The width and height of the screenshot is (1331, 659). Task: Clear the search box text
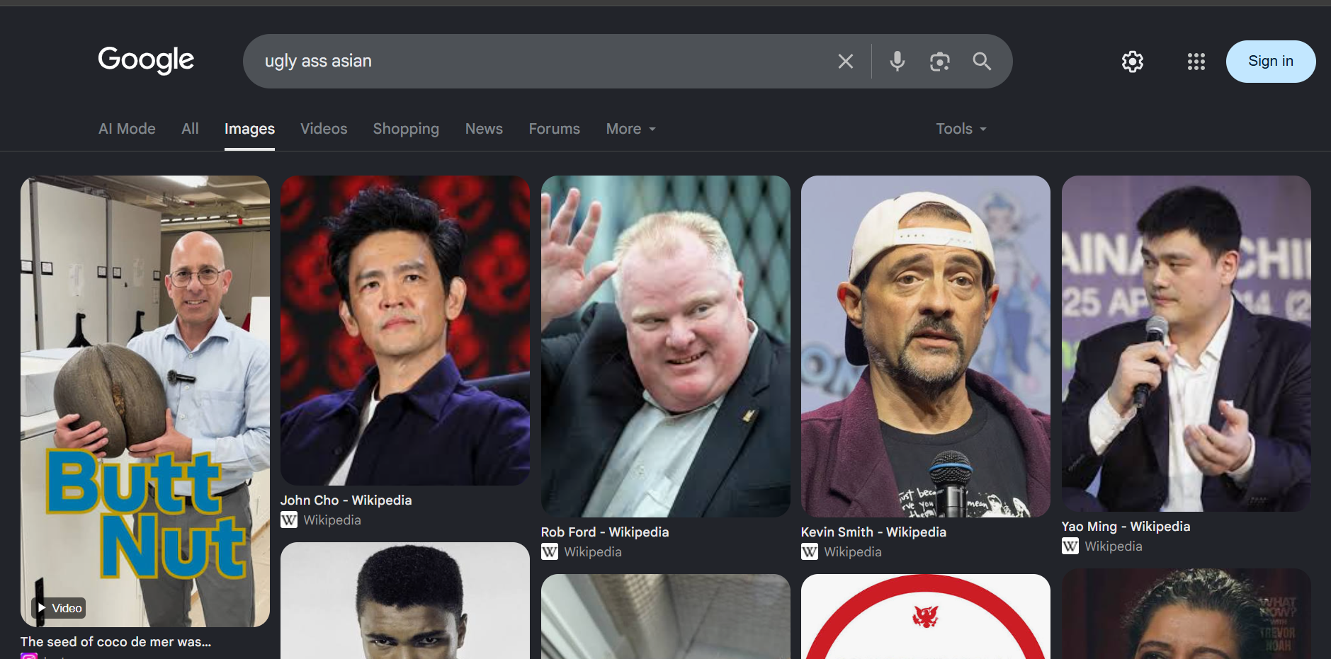(846, 62)
